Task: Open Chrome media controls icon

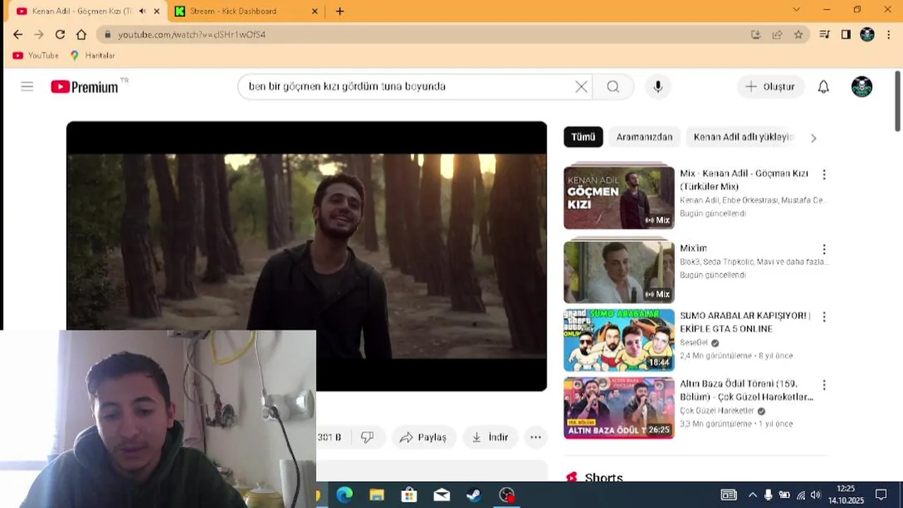Action: point(824,35)
